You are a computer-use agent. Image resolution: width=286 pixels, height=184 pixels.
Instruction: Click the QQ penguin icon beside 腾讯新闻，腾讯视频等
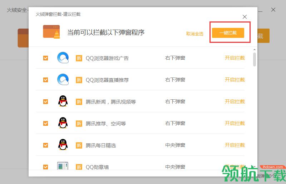point(63,101)
